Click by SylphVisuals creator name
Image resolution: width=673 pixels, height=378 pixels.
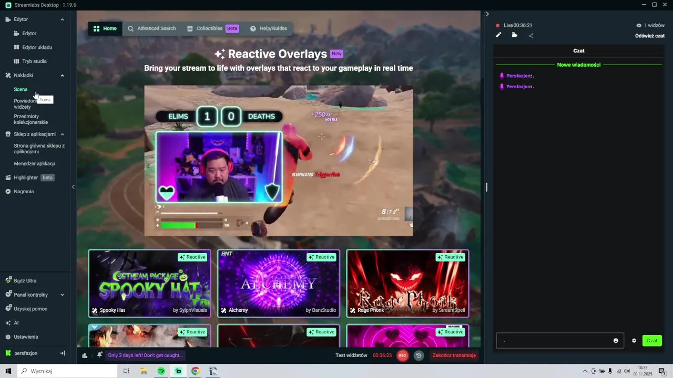(190, 310)
